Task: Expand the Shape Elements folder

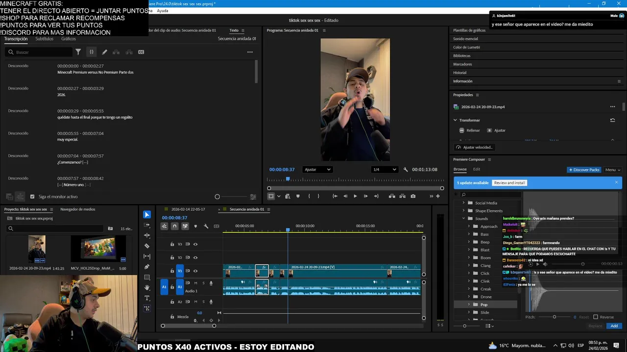Action: (463, 211)
